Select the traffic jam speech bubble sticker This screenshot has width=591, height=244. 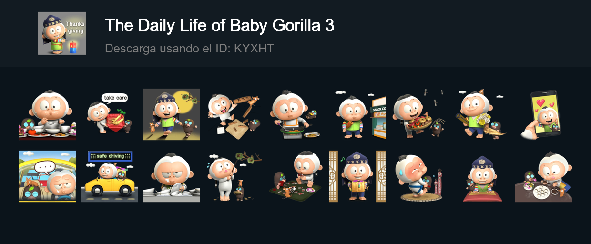pos(48,176)
